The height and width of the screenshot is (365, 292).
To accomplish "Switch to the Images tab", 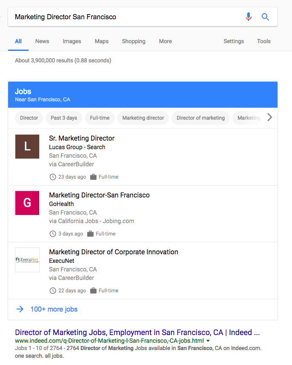I will pos(72,41).
